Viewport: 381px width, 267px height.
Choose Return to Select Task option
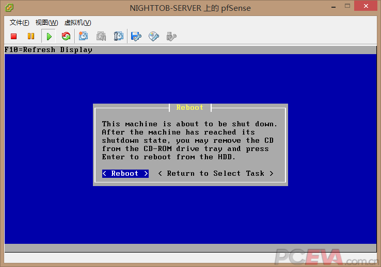[x=215, y=174]
